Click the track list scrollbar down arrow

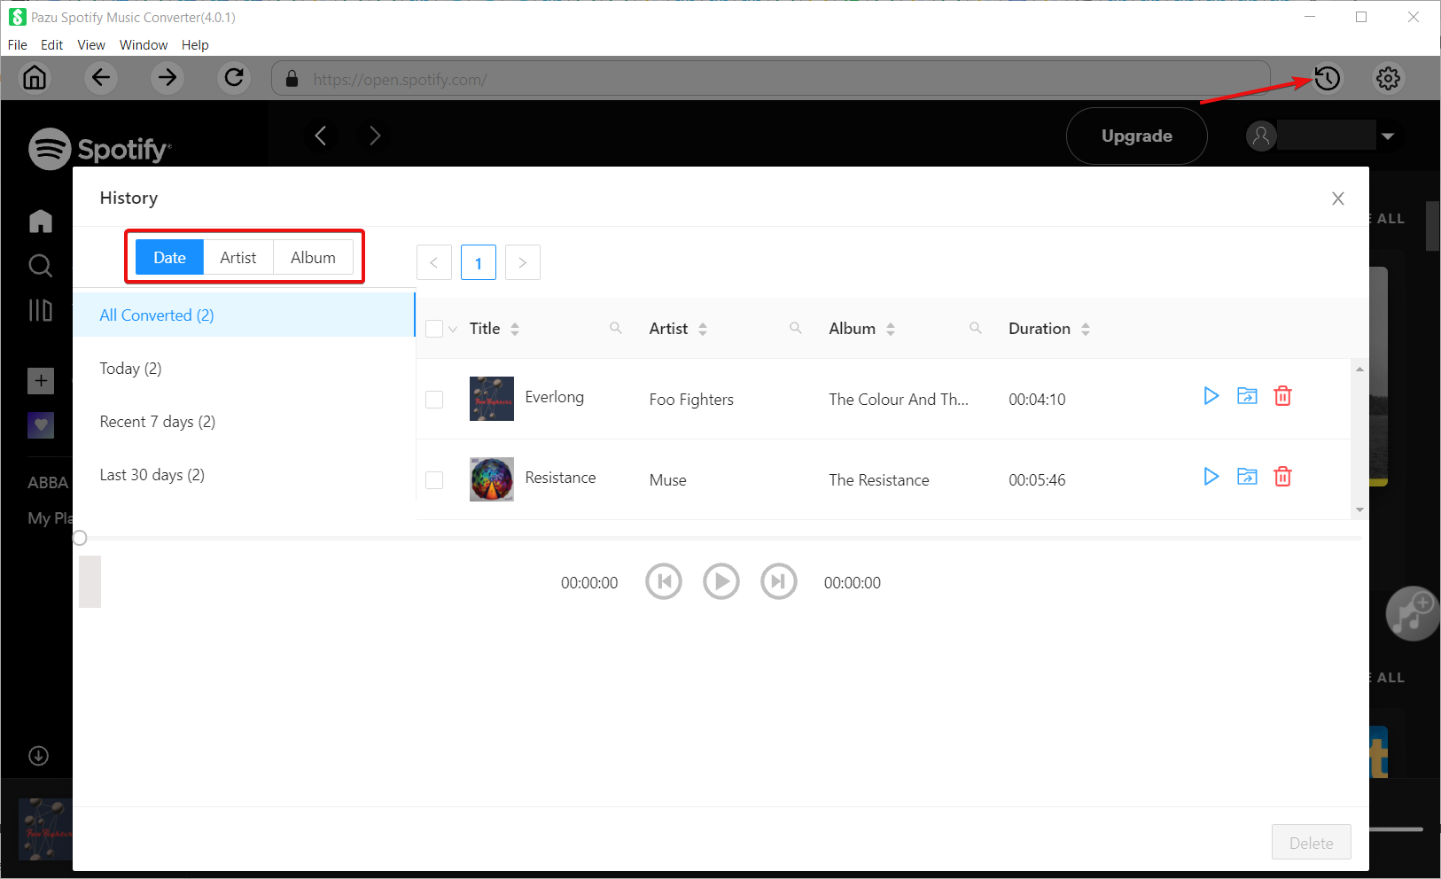(x=1359, y=510)
